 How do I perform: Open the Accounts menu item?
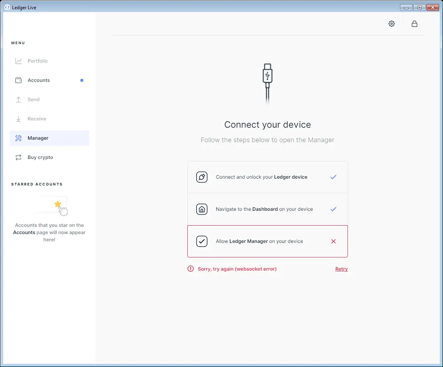click(x=49, y=80)
